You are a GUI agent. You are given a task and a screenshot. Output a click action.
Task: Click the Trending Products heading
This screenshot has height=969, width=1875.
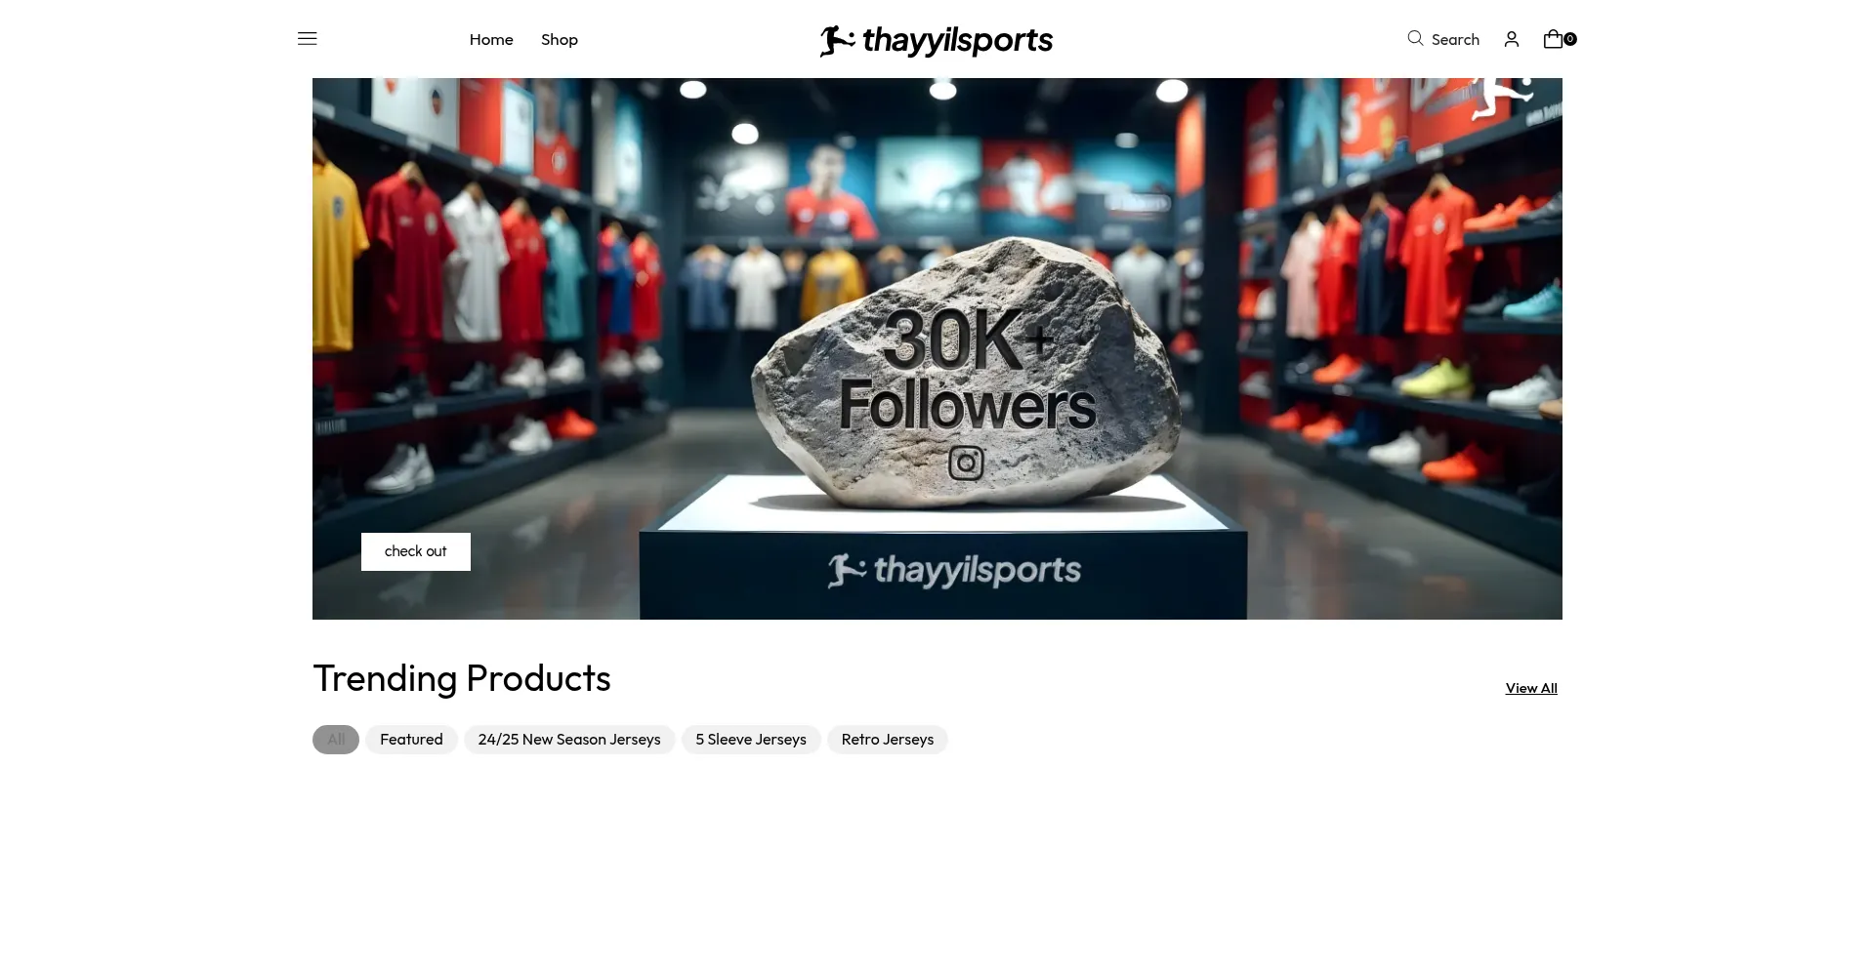click(462, 678)
